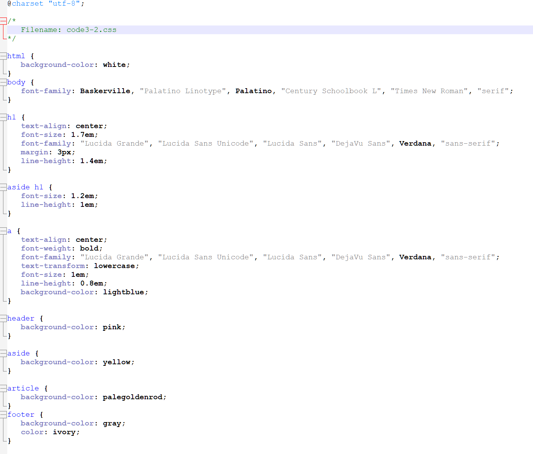Collapse the body rule block
Screen dimensions: 533x454
click(x=3, y=82)
